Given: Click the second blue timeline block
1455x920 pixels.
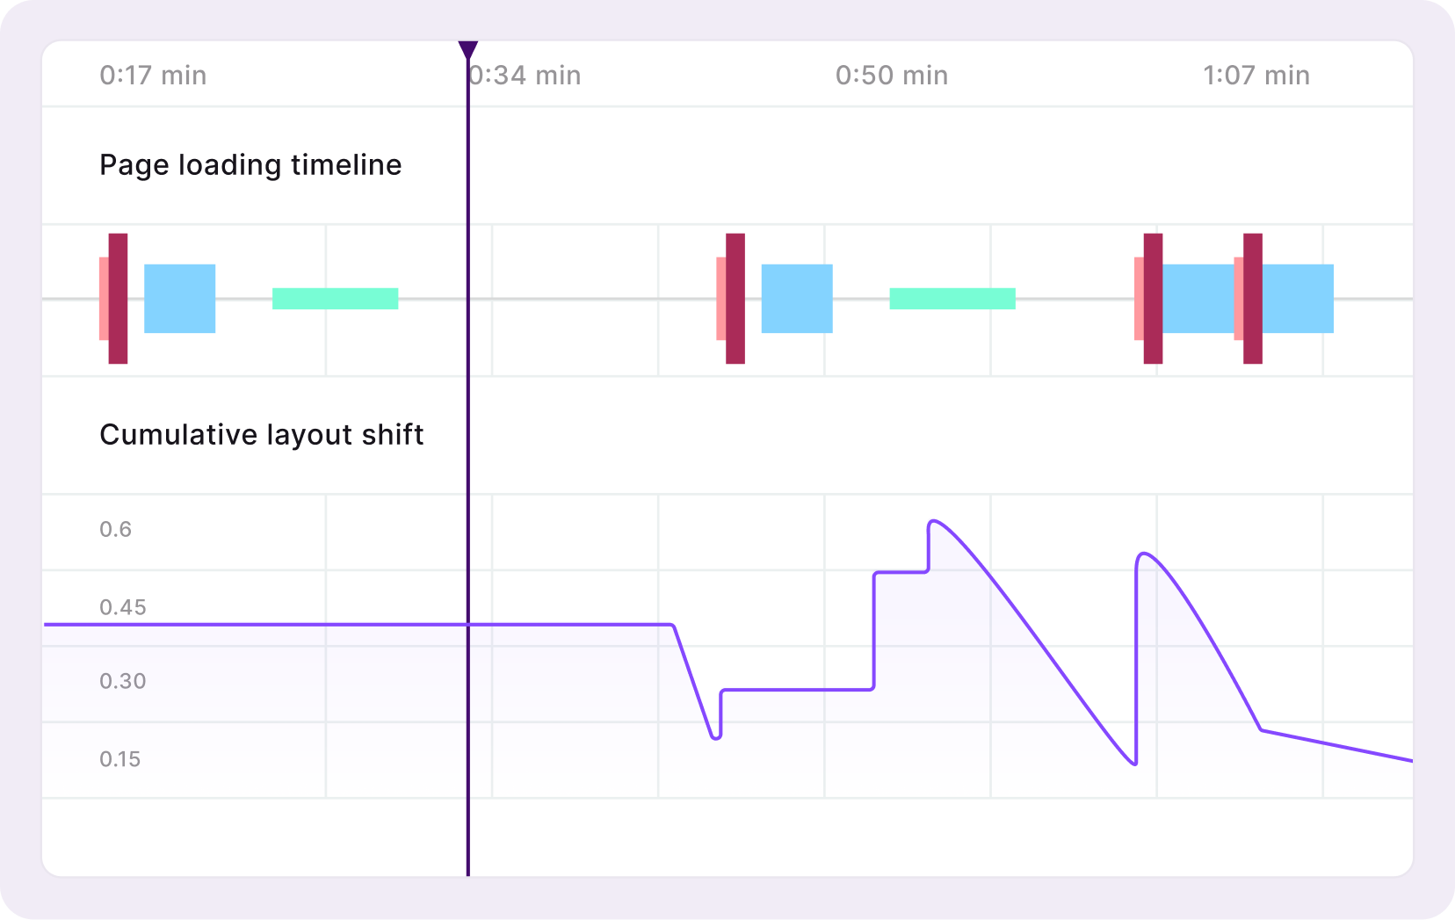Looking at the screenshot, I should click(x=797, y=299).
